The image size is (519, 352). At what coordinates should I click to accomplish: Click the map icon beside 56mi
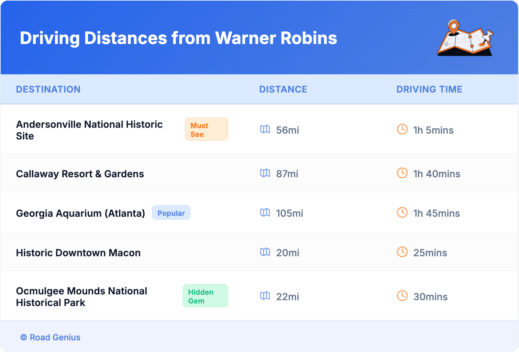[265, 129]
